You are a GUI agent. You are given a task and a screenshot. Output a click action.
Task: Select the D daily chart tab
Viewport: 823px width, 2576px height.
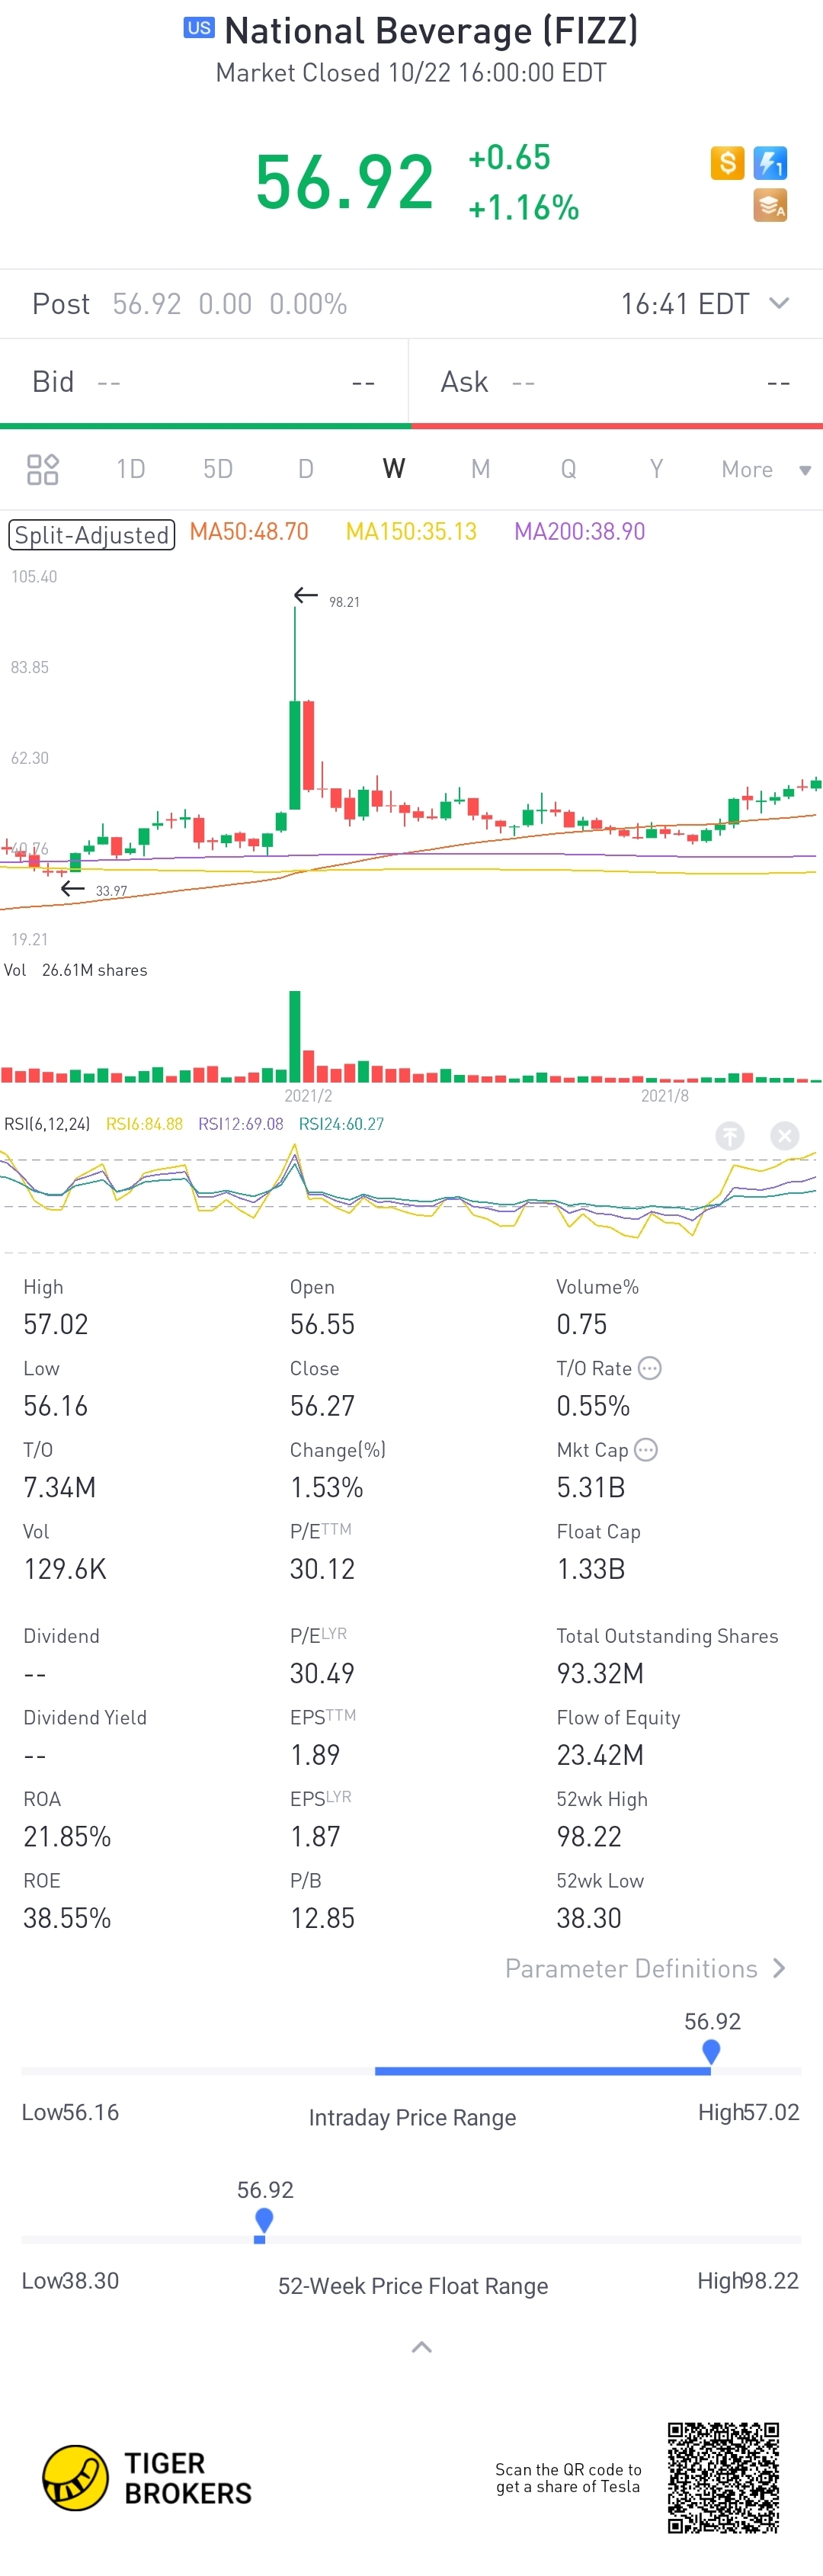[306, 469]
